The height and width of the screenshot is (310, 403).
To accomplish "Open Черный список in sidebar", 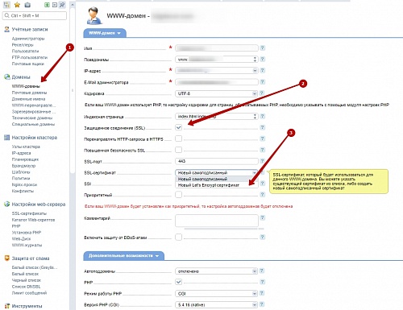I will click(27, 280).
